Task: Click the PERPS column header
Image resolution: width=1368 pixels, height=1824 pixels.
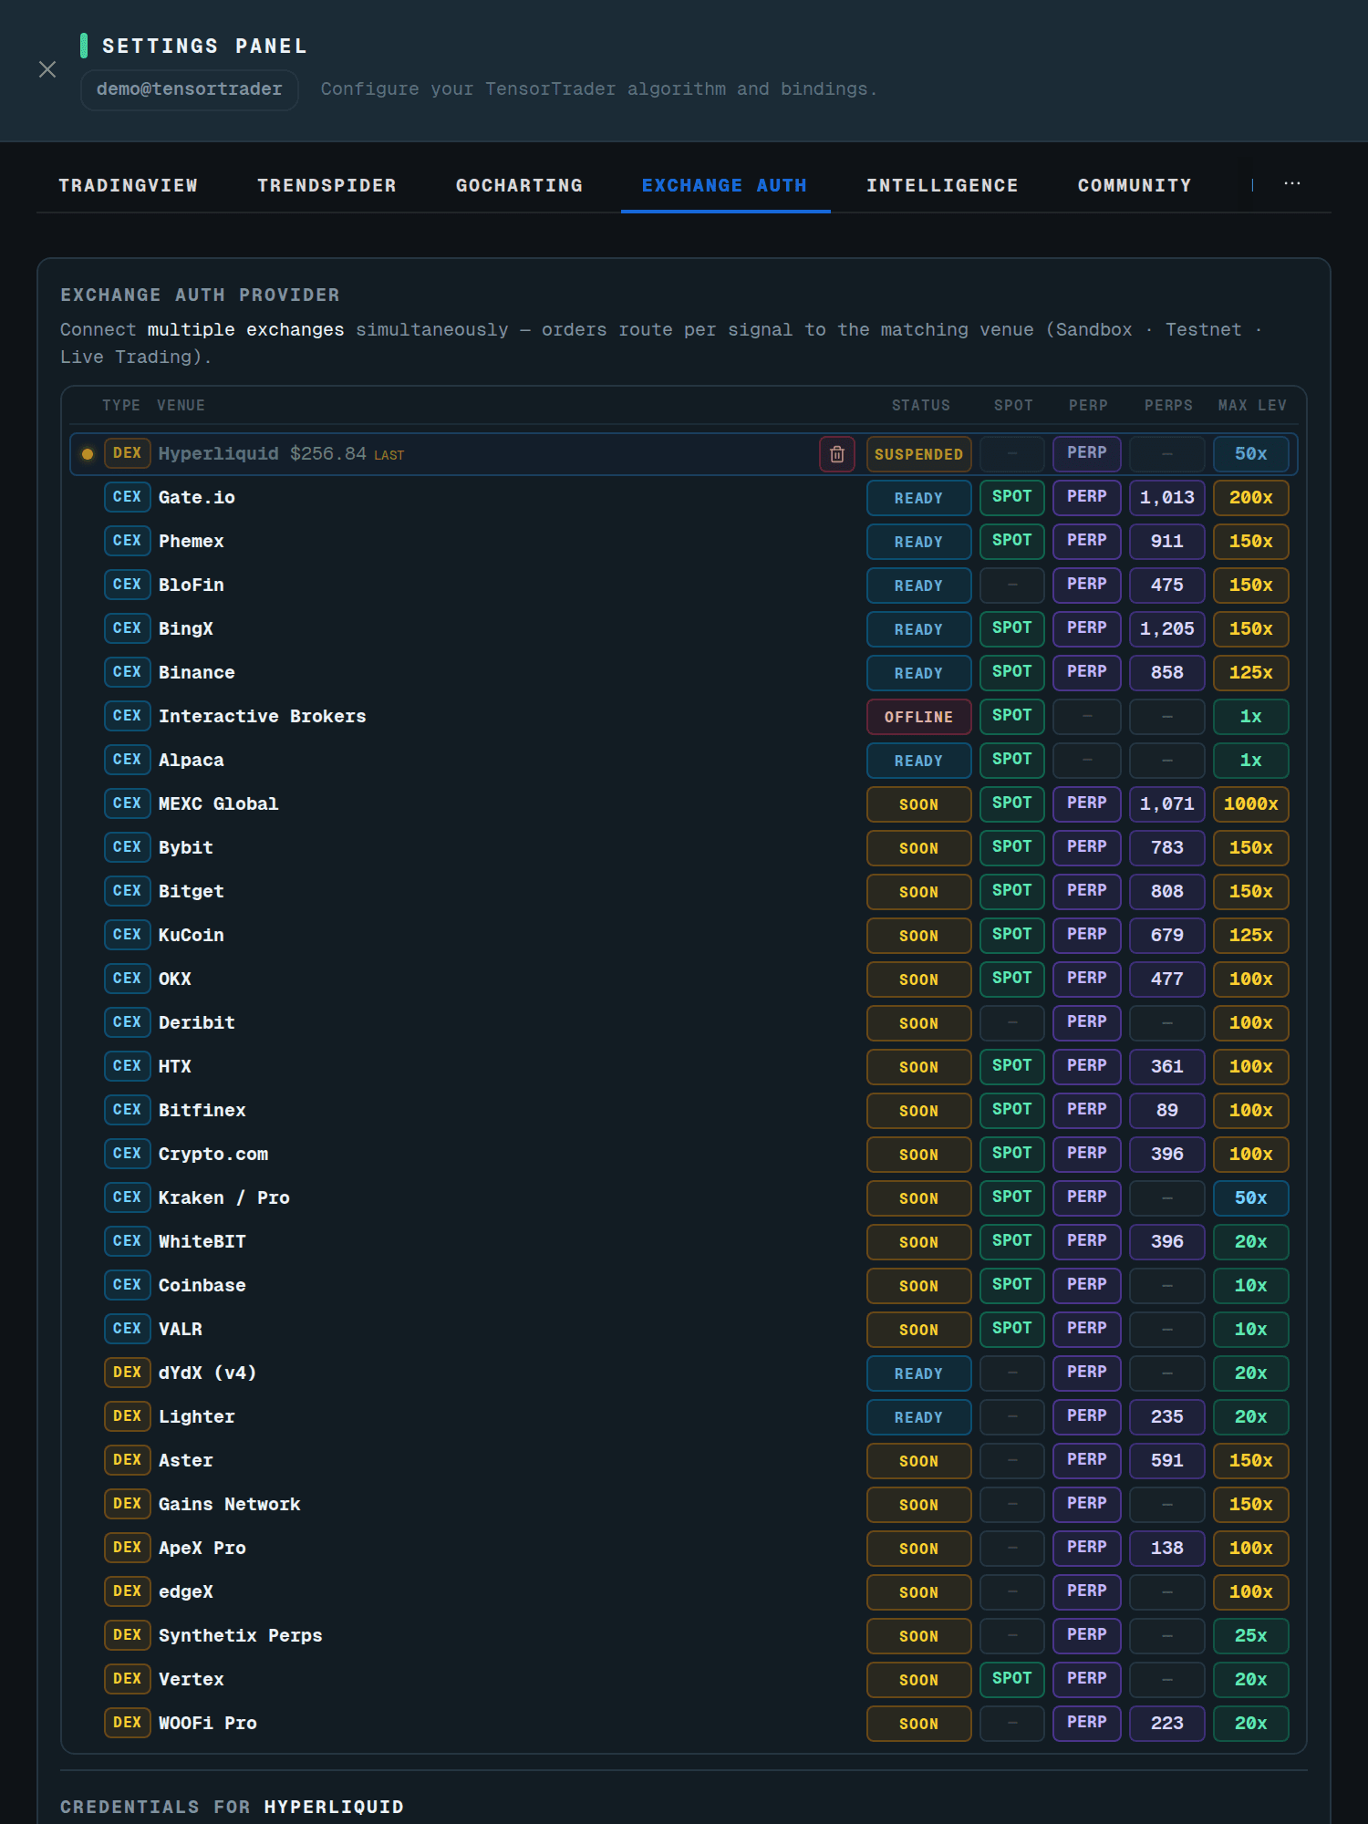Action: [1168, 406]
